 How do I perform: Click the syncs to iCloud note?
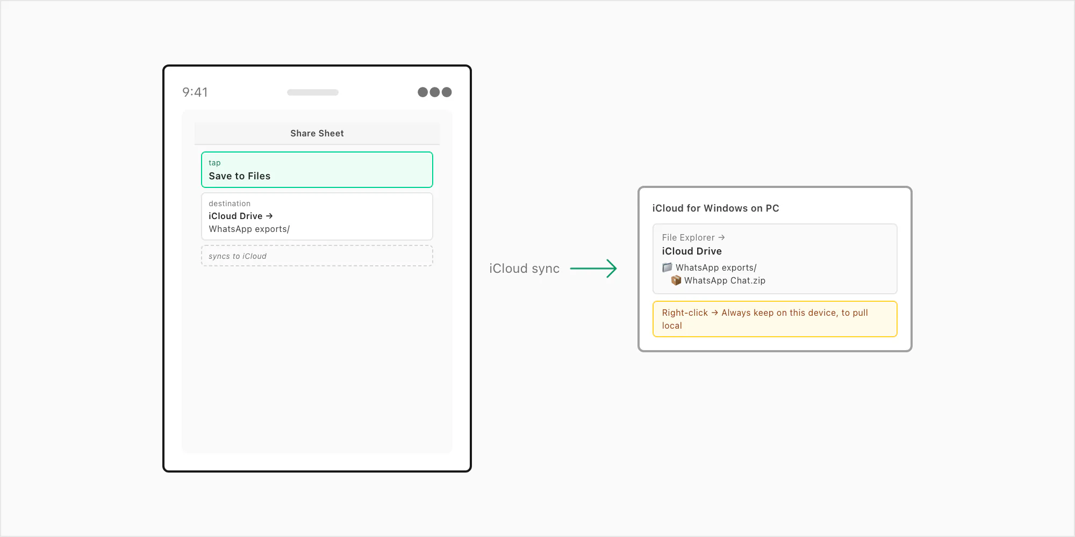point(317,256)
